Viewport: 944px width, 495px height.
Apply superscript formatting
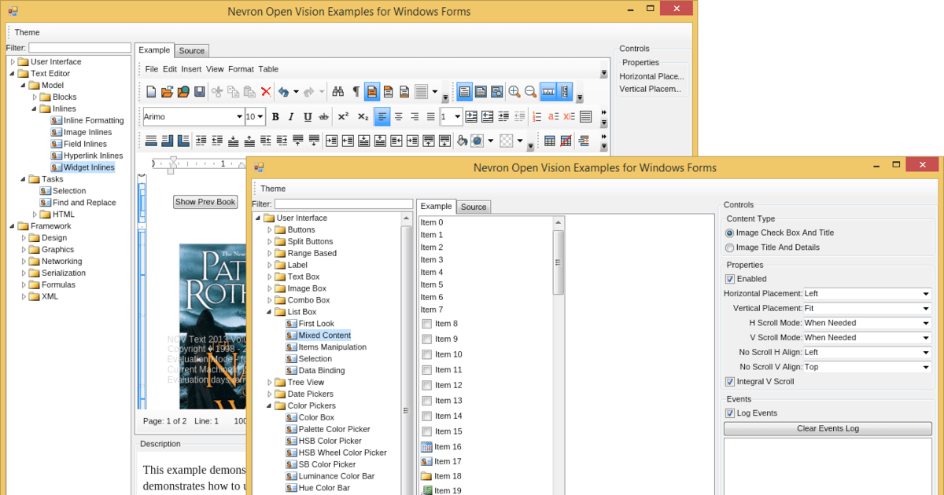click(x=343, y=117)
